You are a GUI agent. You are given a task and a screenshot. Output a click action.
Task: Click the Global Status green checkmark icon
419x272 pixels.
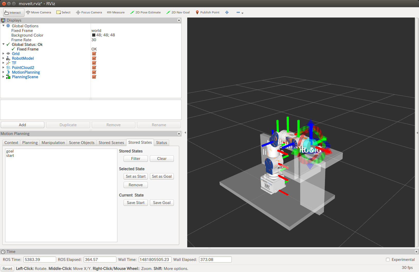[x=8, y=44]
